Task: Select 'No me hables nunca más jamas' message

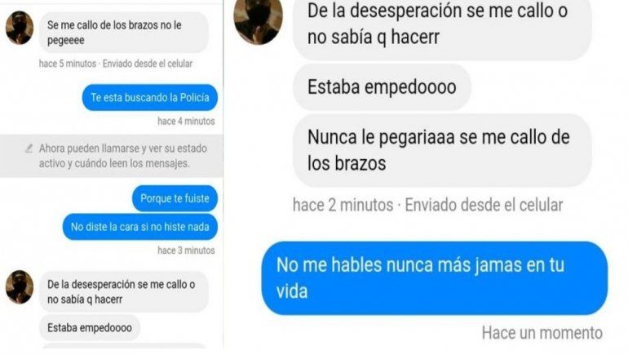Action: tap(435, 277)
